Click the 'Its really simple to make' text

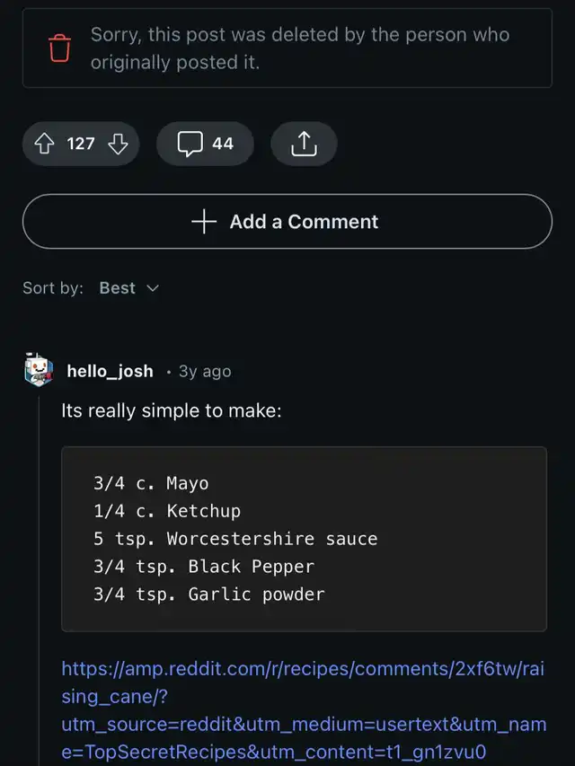coord(172,411)
